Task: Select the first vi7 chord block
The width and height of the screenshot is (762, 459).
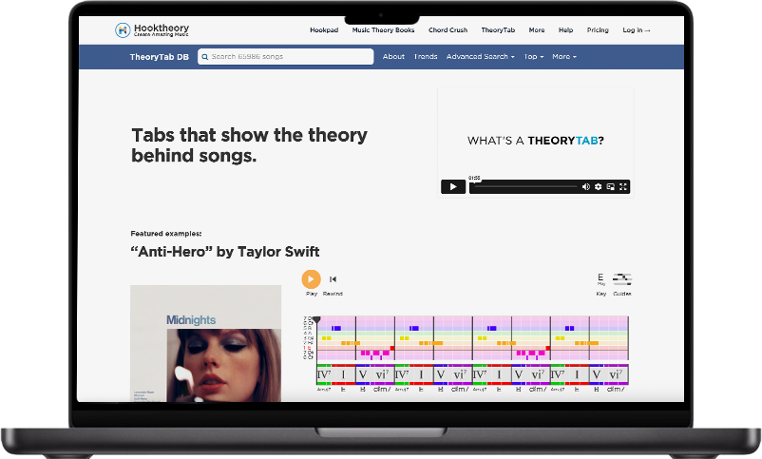Action: coord(382,374)
